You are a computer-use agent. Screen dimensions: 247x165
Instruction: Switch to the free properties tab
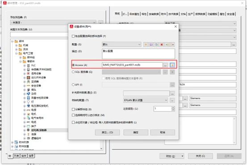point(134,14)
